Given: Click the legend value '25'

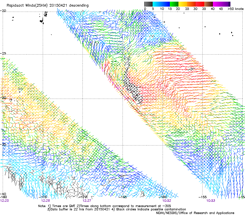Looking at the screenshot, I should [x=187, y=9].
